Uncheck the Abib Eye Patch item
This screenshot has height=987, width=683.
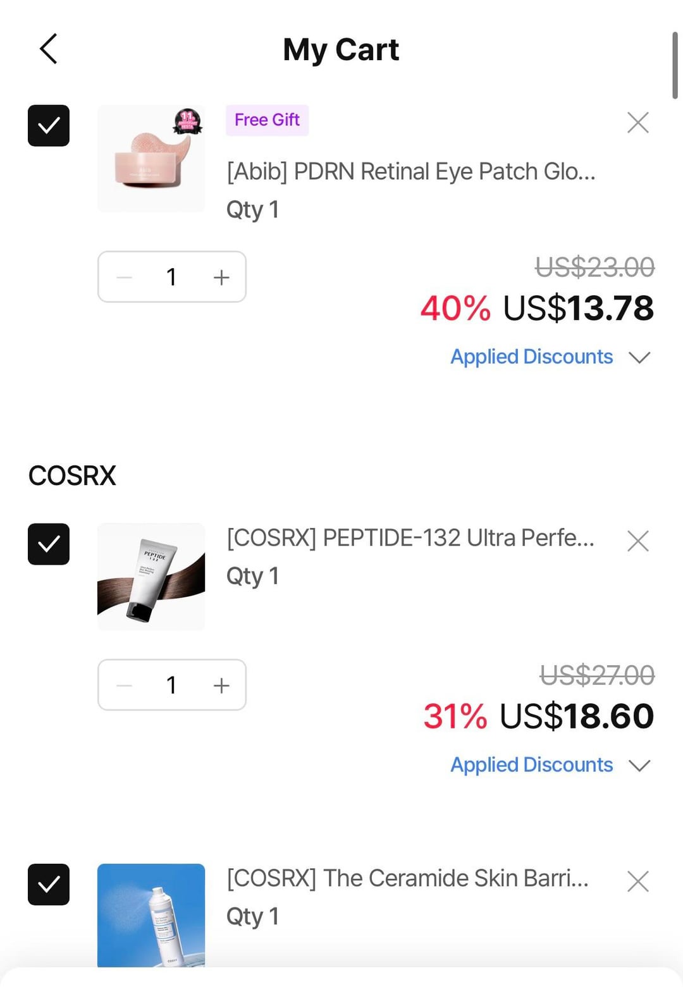click(49, 126)
